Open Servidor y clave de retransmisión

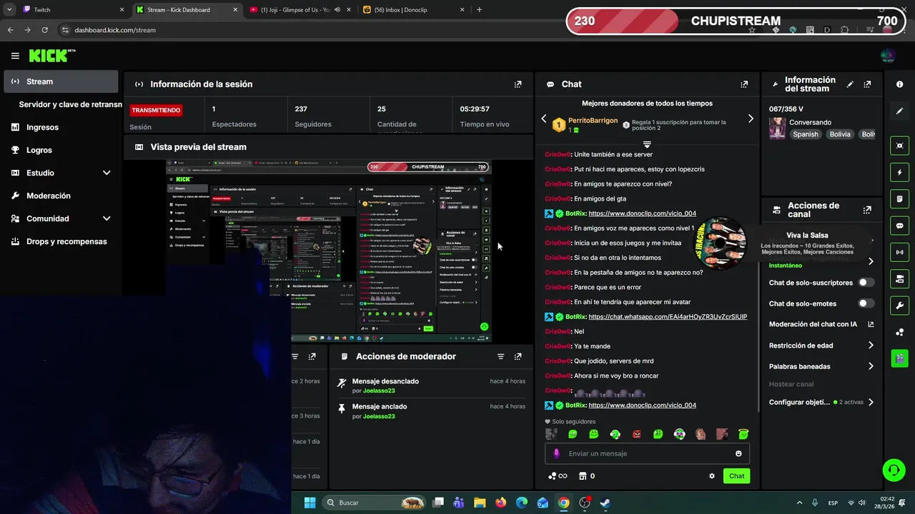click(70, 104)
